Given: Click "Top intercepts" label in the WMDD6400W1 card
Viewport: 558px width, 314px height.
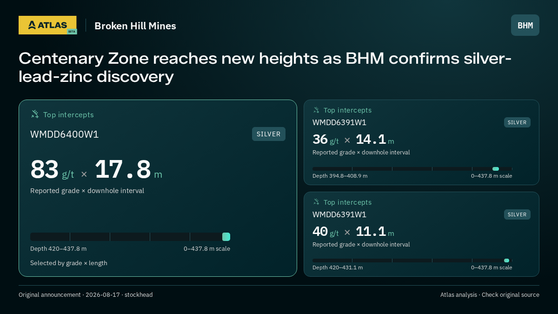Looking at the screenshot, I should click(x=68, y=114).
